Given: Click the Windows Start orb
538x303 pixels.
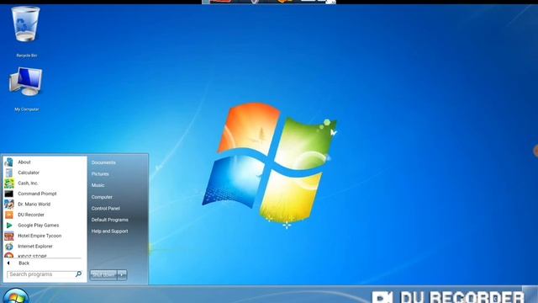Looking at the screenshot, I should click(x=16, y=296).
